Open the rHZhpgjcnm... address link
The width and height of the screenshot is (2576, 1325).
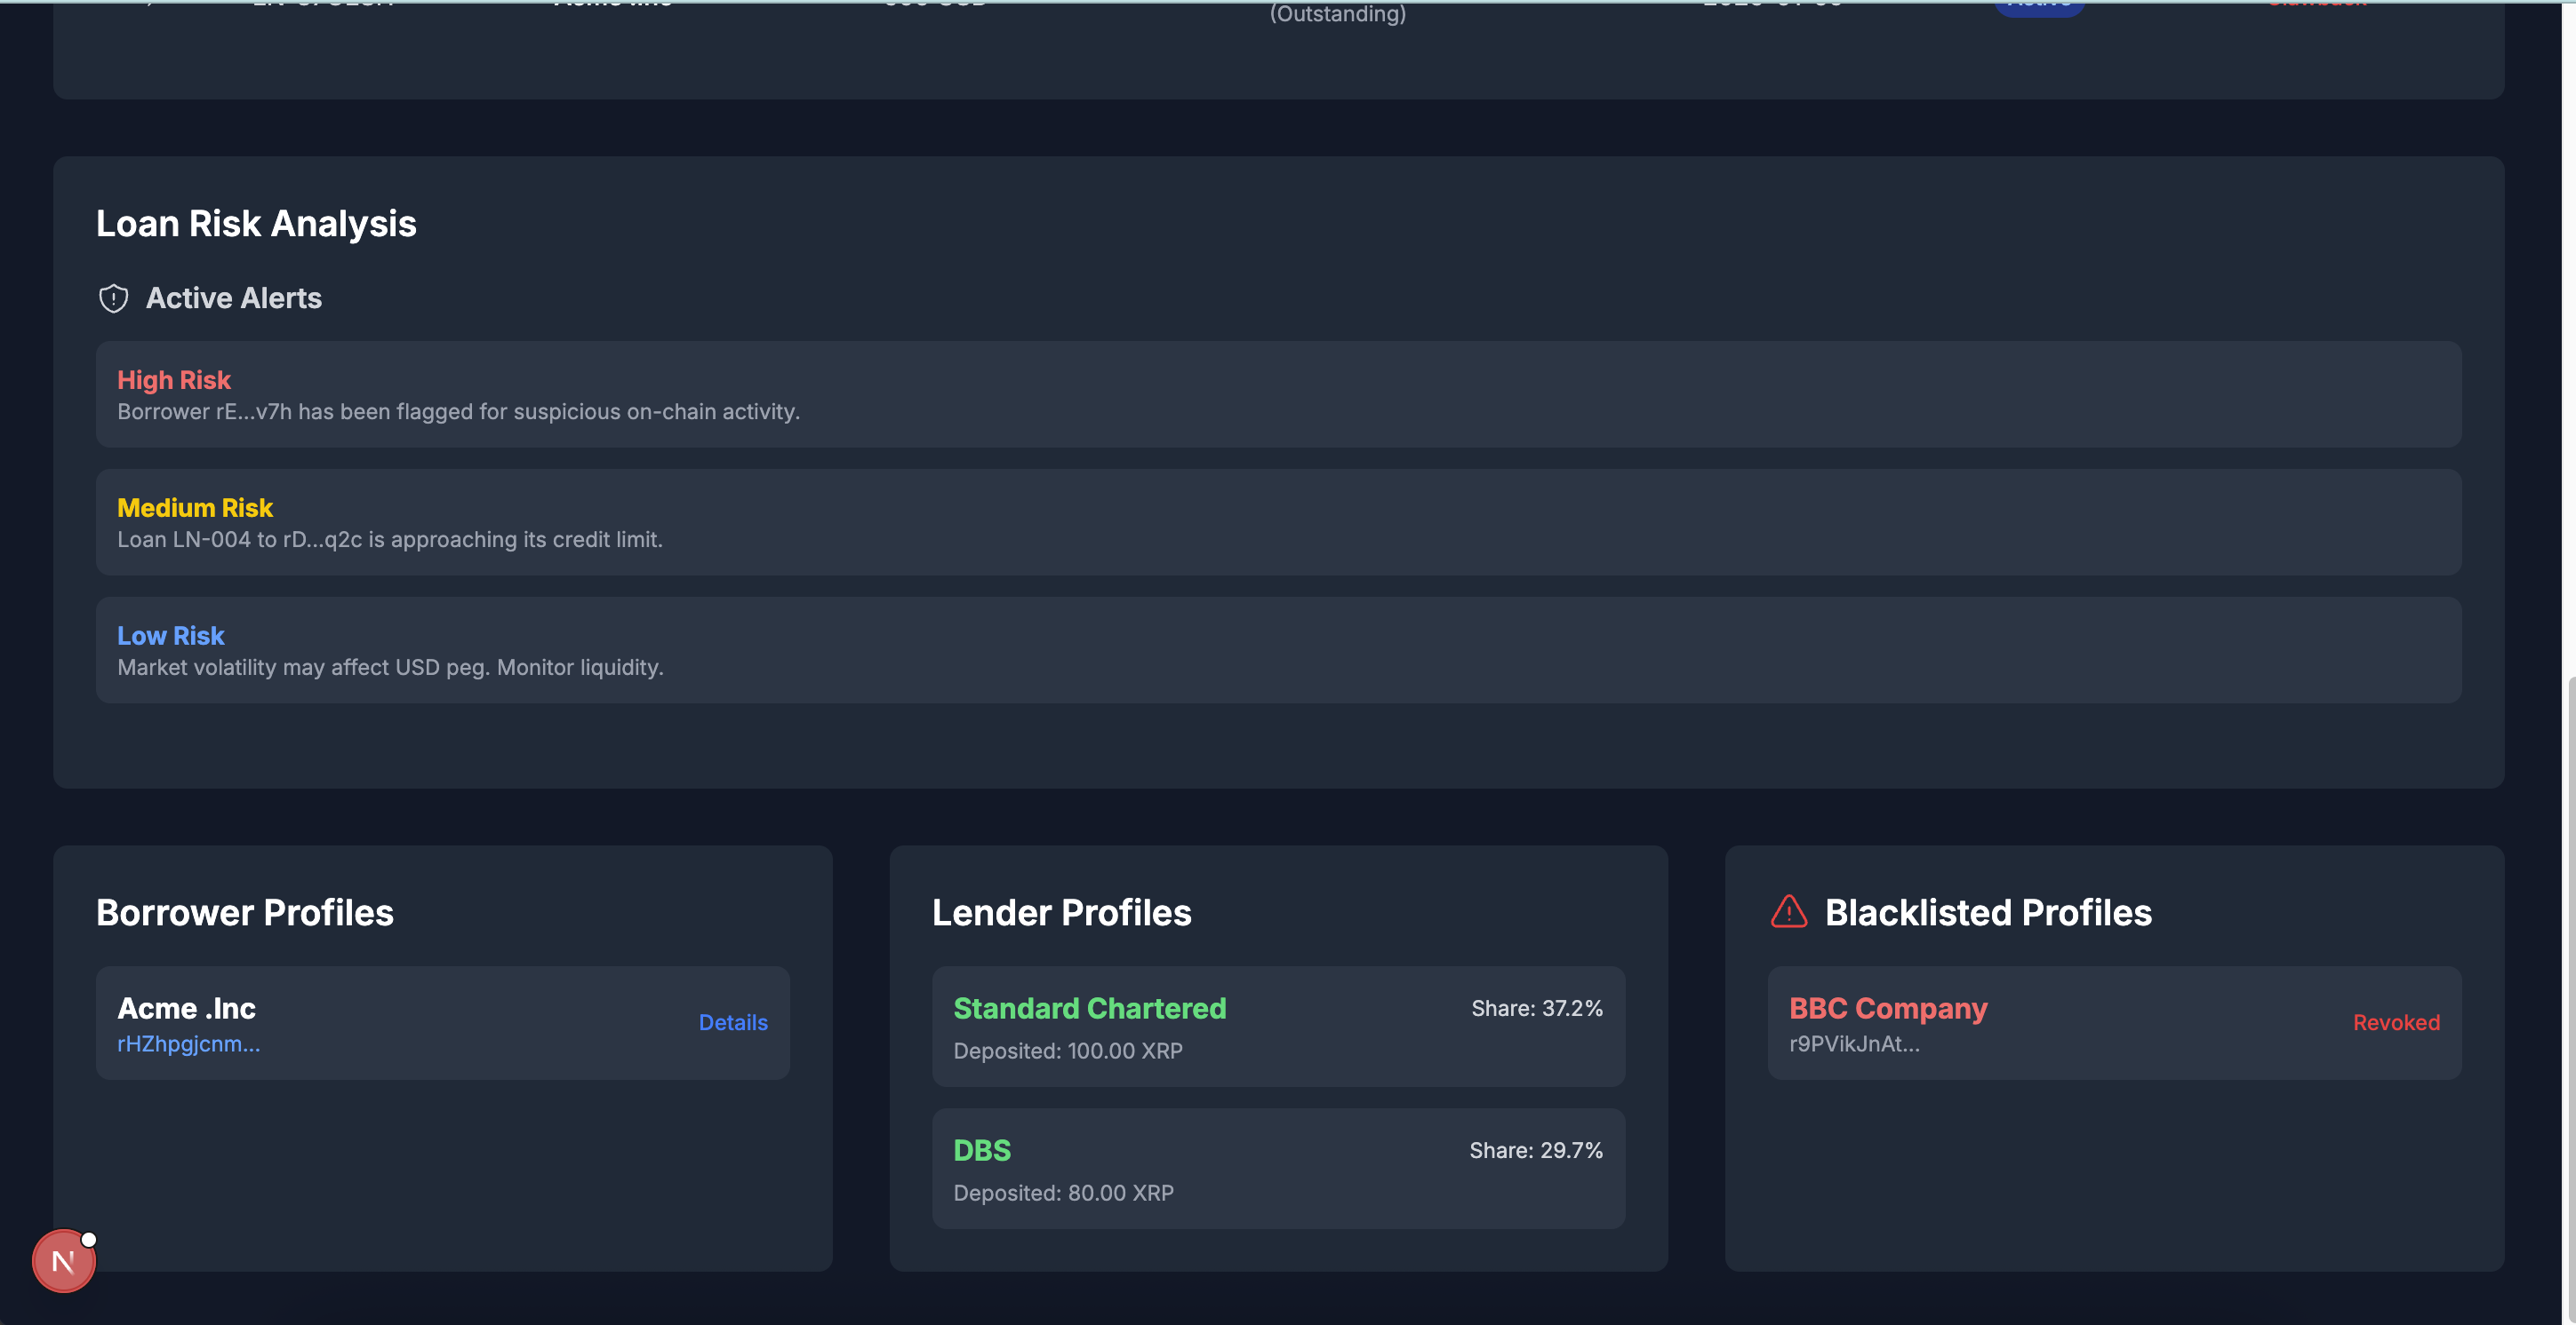tap(188, 1043)
